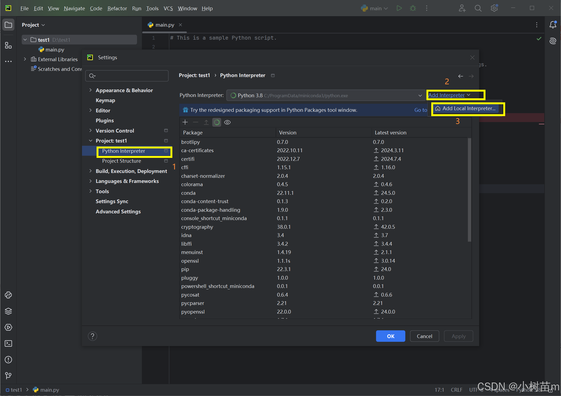
Task: Choose Add Local Interpreter menu item
Action: pyautogui.click(x=466, y=109)
